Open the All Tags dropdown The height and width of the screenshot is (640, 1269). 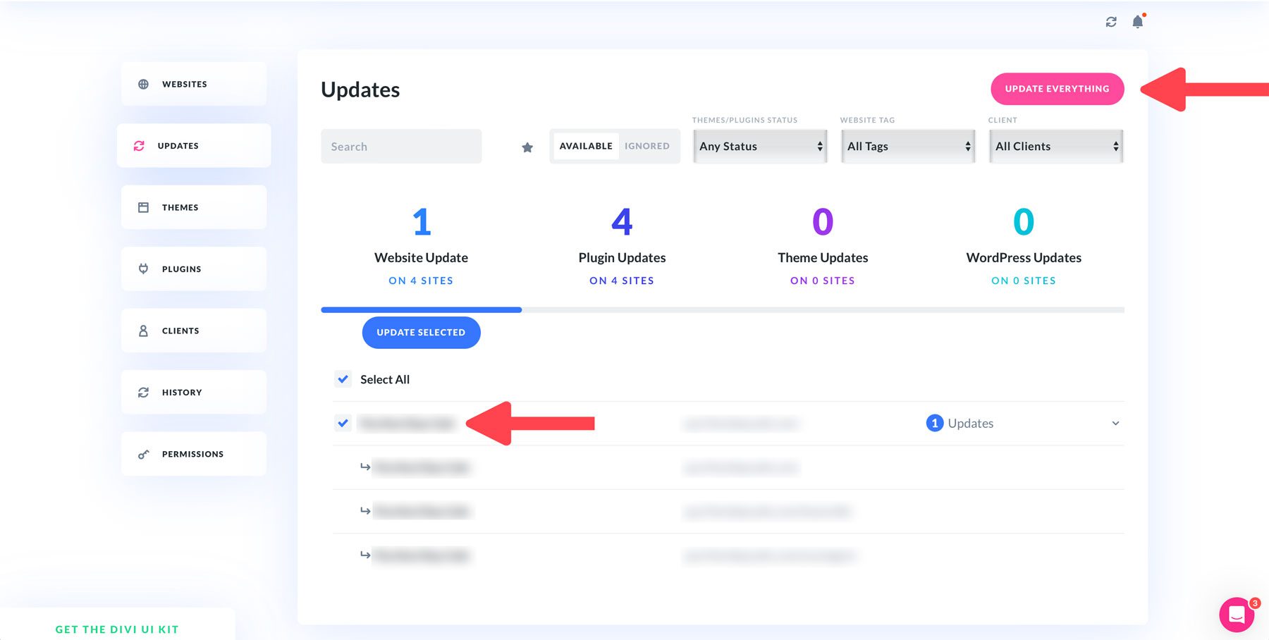[908, 146]
